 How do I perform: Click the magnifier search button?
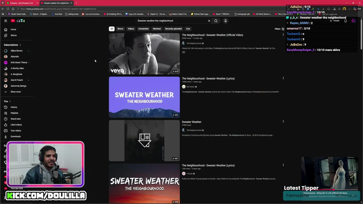click(216, 21)
